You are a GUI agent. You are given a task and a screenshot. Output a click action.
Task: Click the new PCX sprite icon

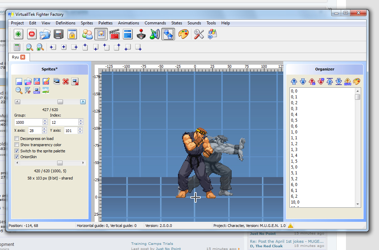pos(19,81)
